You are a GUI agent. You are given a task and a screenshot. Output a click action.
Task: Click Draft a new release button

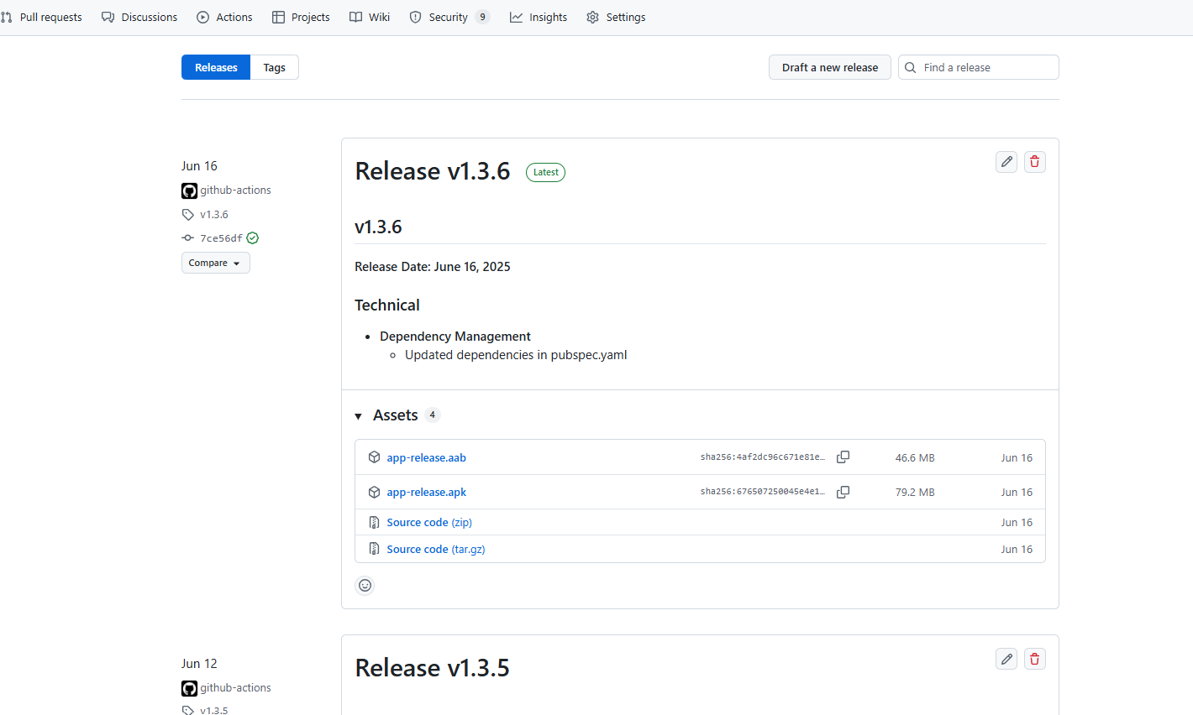(829, 67)
